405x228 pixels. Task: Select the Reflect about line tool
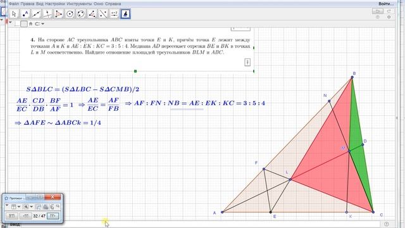pyautogui.click(x=103, y=14)
